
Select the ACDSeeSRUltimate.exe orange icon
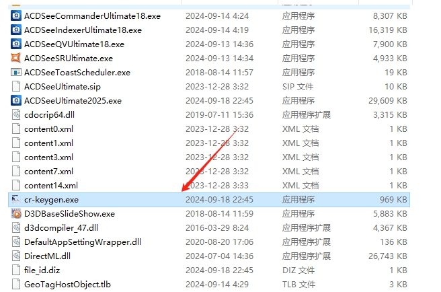coord(16,59)
